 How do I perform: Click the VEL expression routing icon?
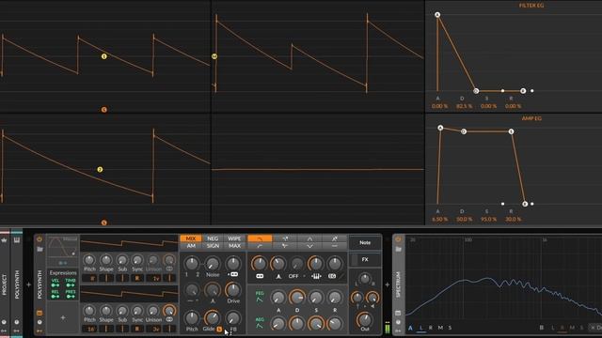click(x=55, y=285)
